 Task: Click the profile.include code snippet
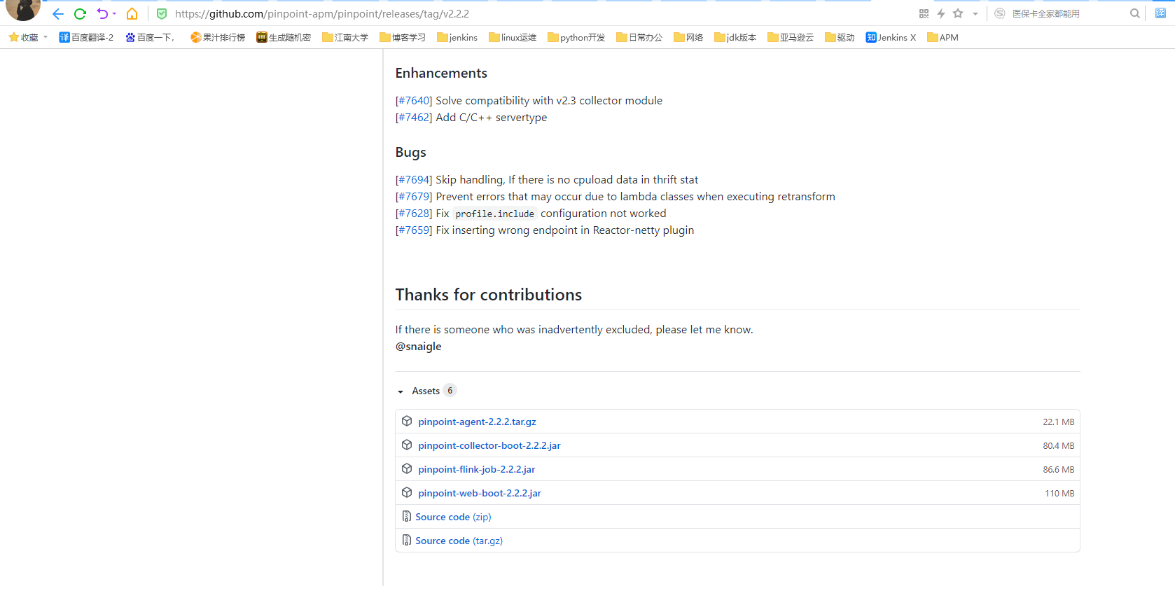495,214
